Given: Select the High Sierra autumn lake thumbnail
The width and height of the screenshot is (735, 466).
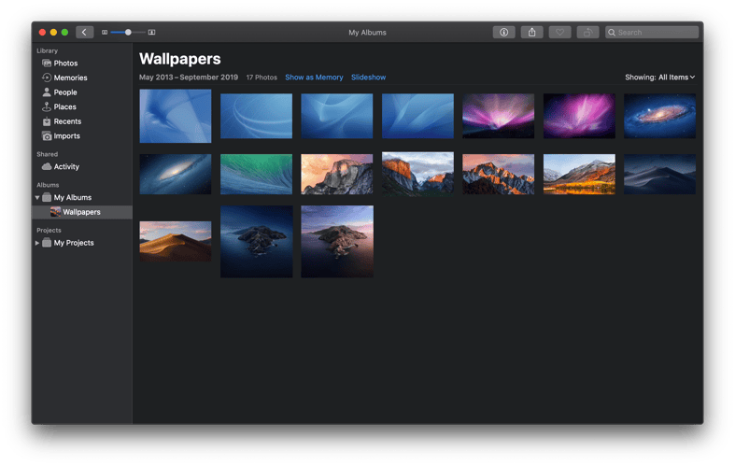Looking at the screenshot, I should 579,174.
